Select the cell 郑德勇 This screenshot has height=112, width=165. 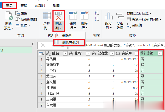coord(57,88)
